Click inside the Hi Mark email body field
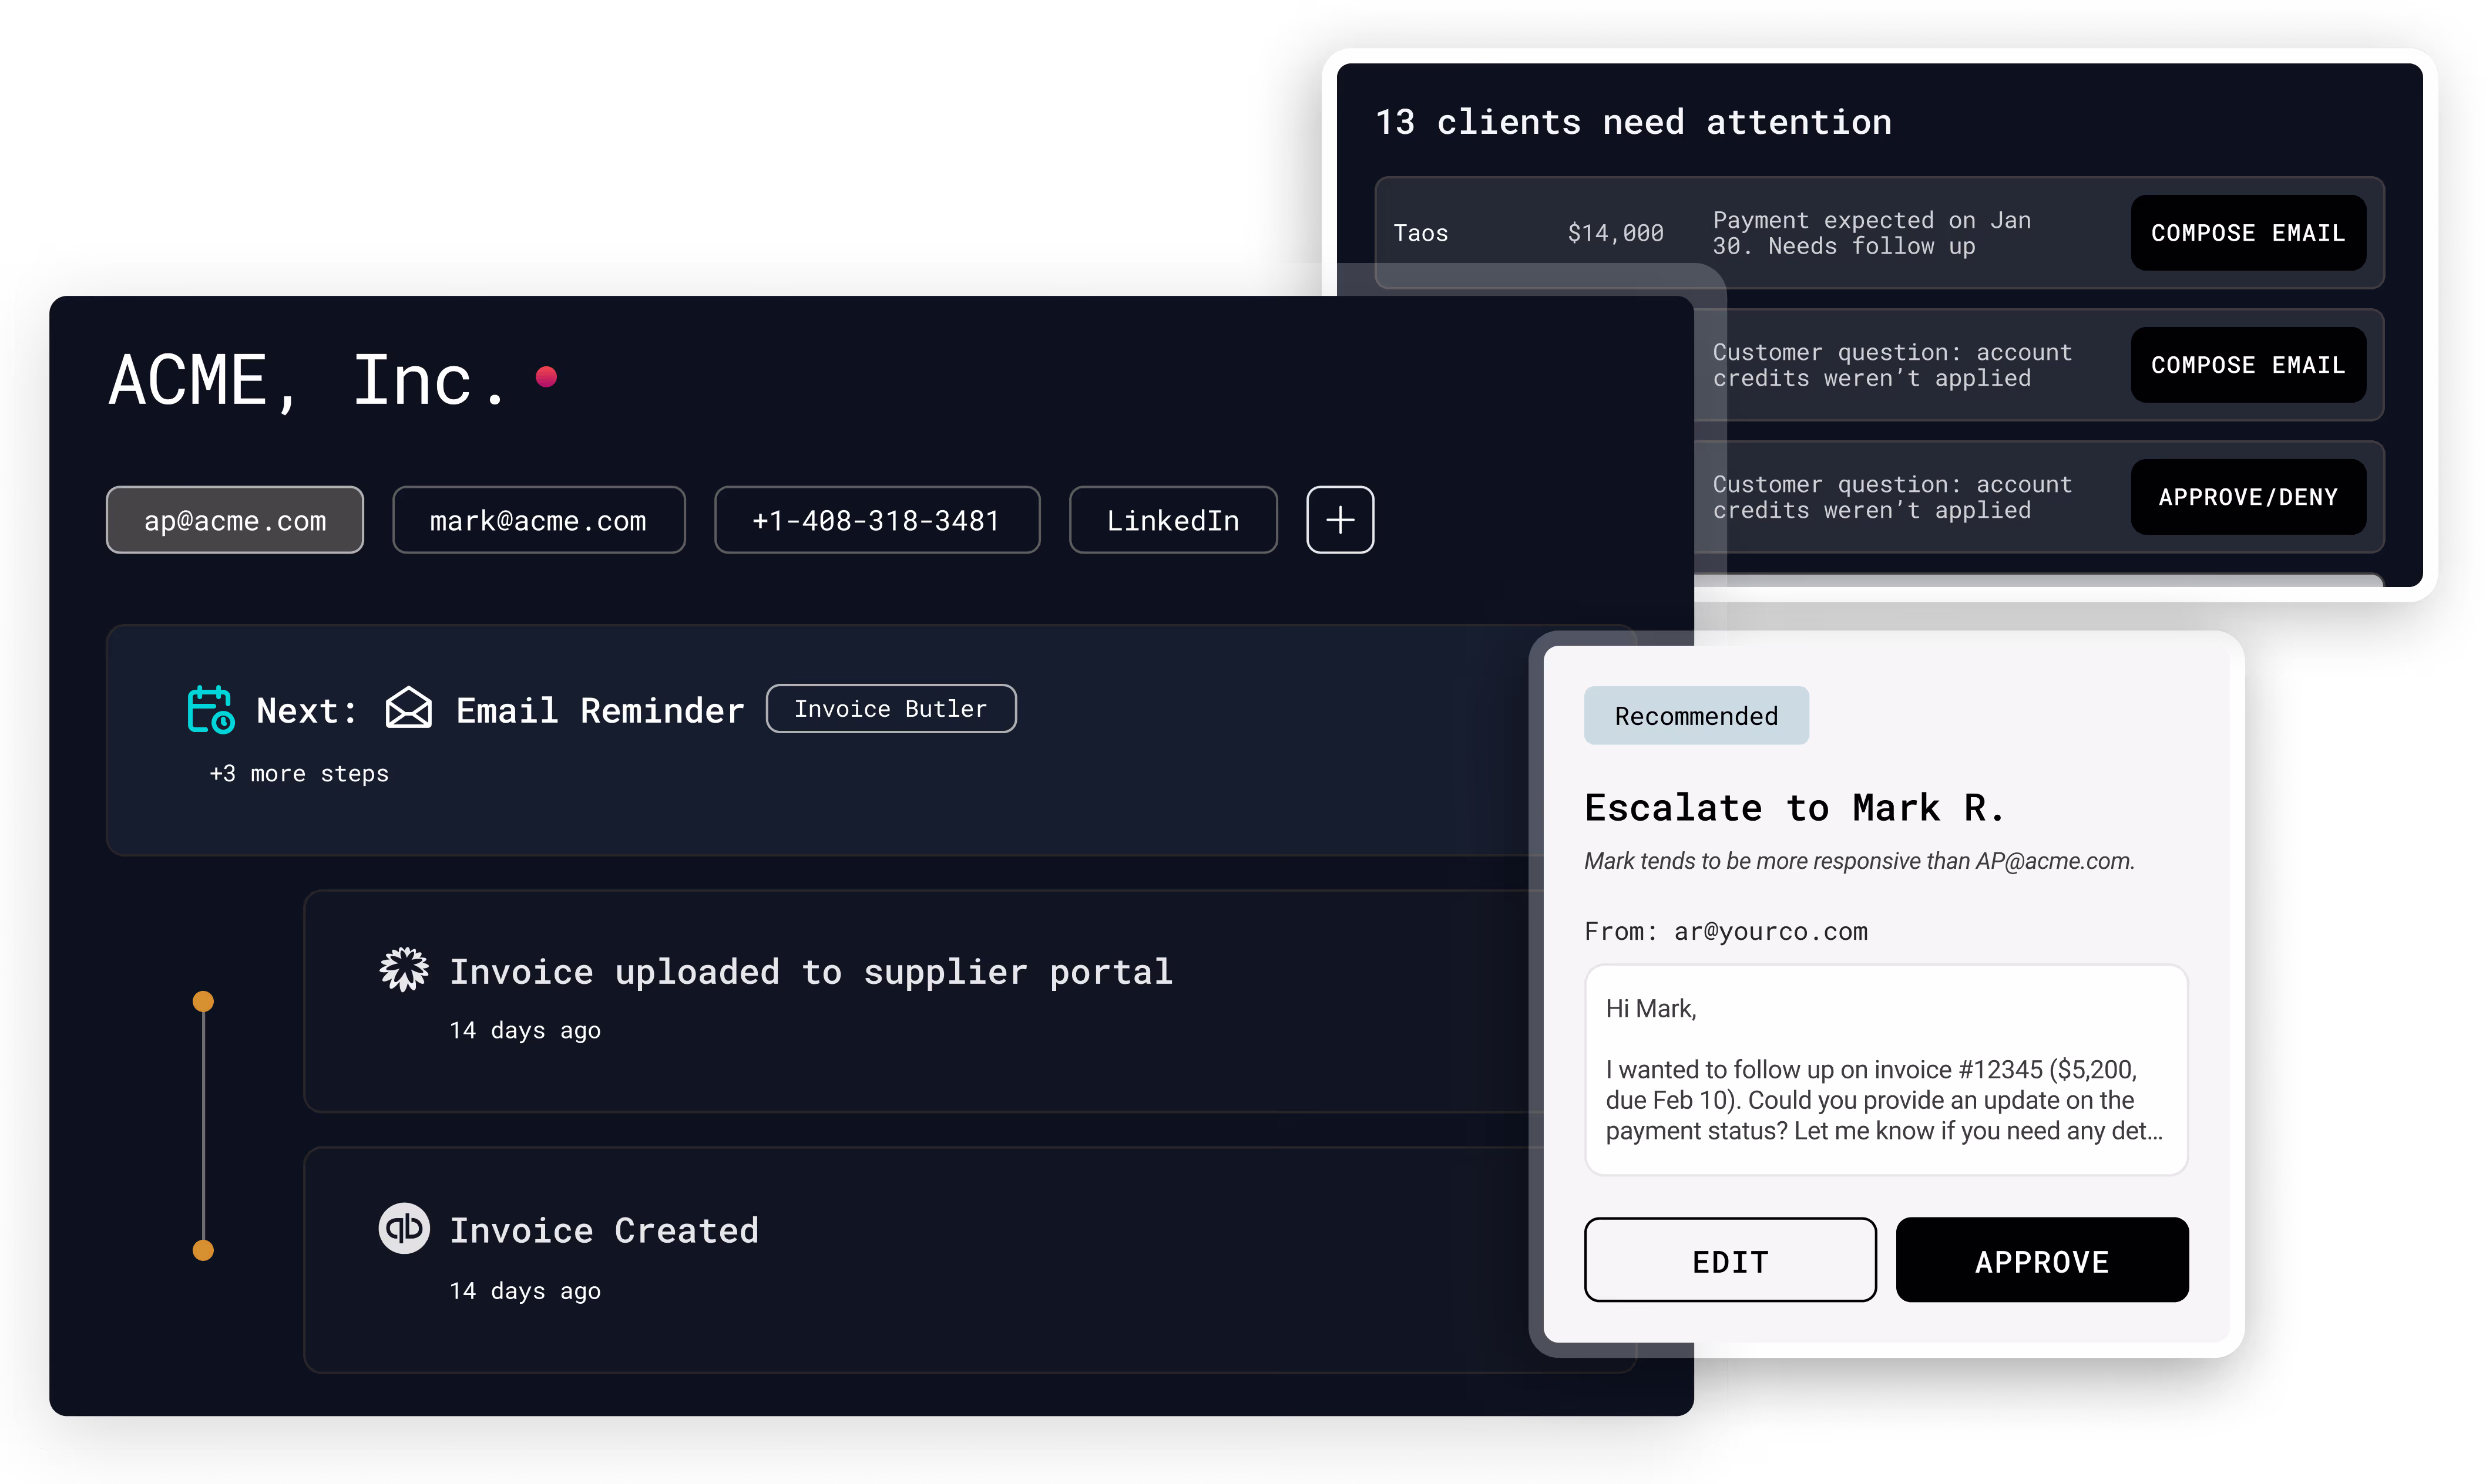 1886,1070
